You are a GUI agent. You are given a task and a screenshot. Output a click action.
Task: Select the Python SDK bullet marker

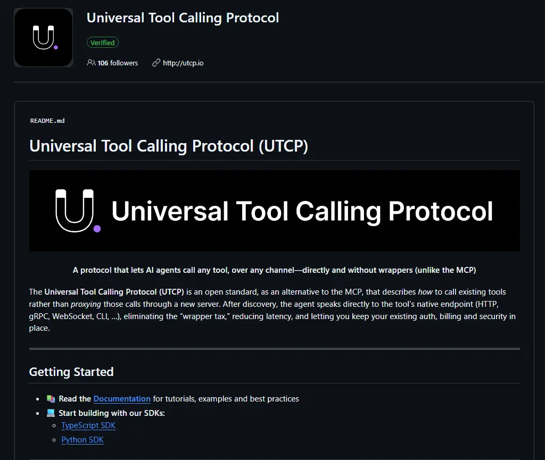[x=53, y=440]
